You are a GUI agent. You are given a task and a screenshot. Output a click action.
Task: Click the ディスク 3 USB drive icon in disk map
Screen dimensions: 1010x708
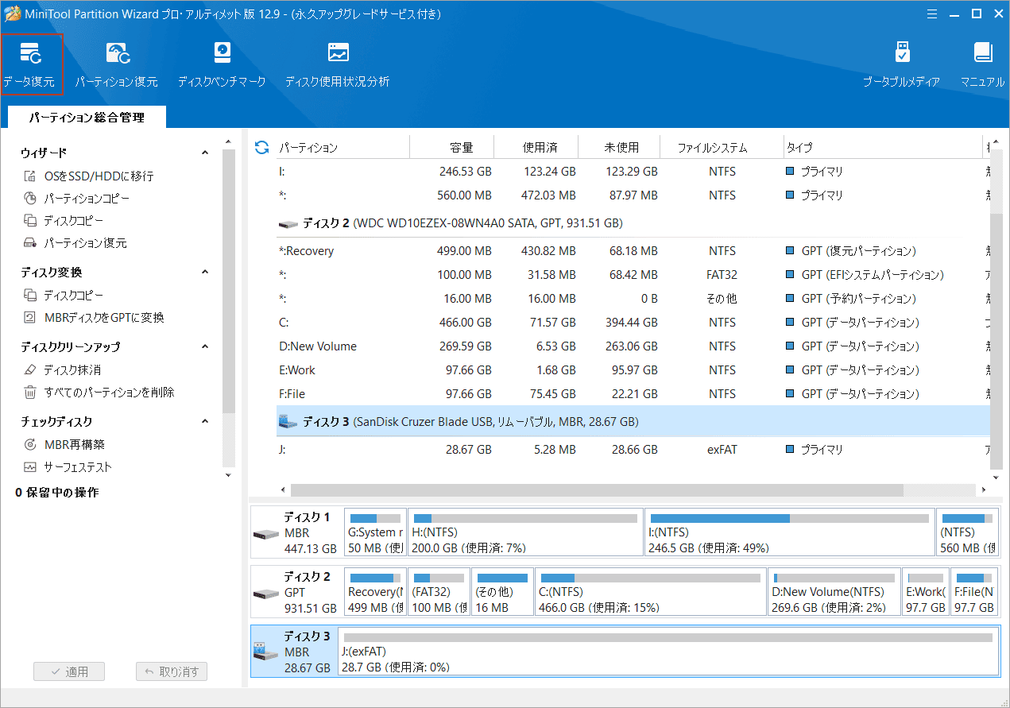265,652
